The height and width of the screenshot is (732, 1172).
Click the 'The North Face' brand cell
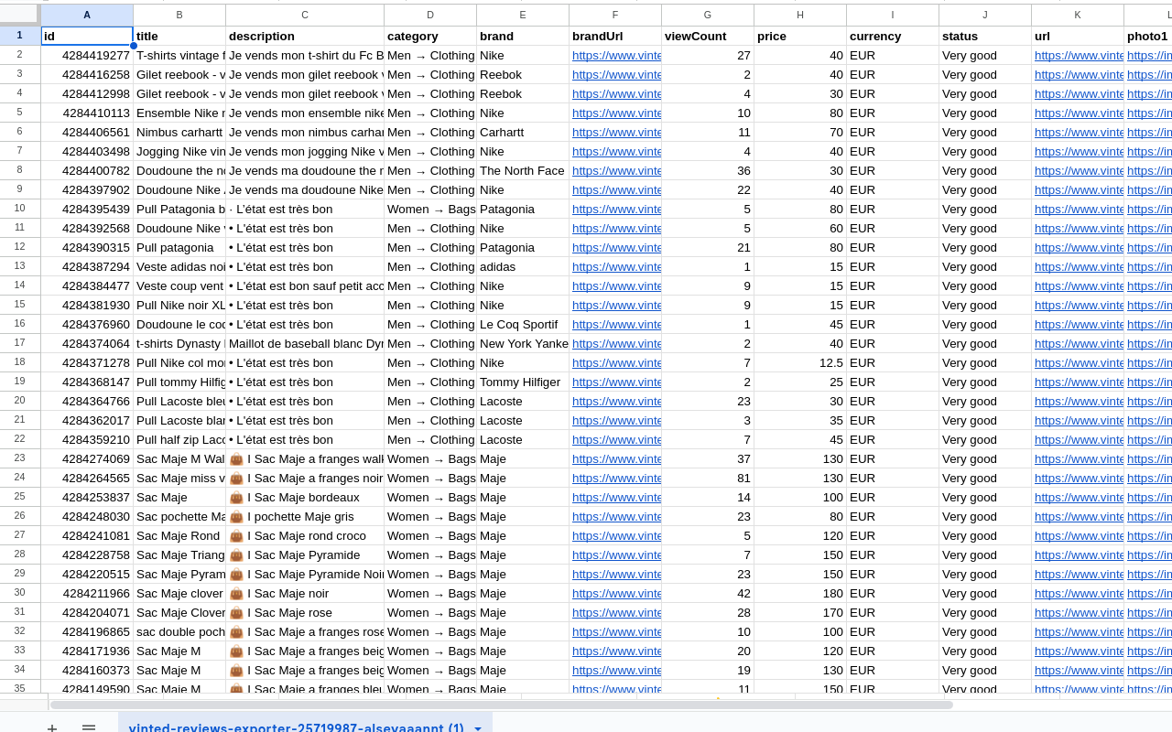click(523, 170)
